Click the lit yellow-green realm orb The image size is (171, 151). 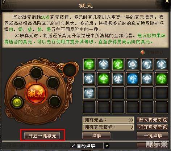(17, 102)
